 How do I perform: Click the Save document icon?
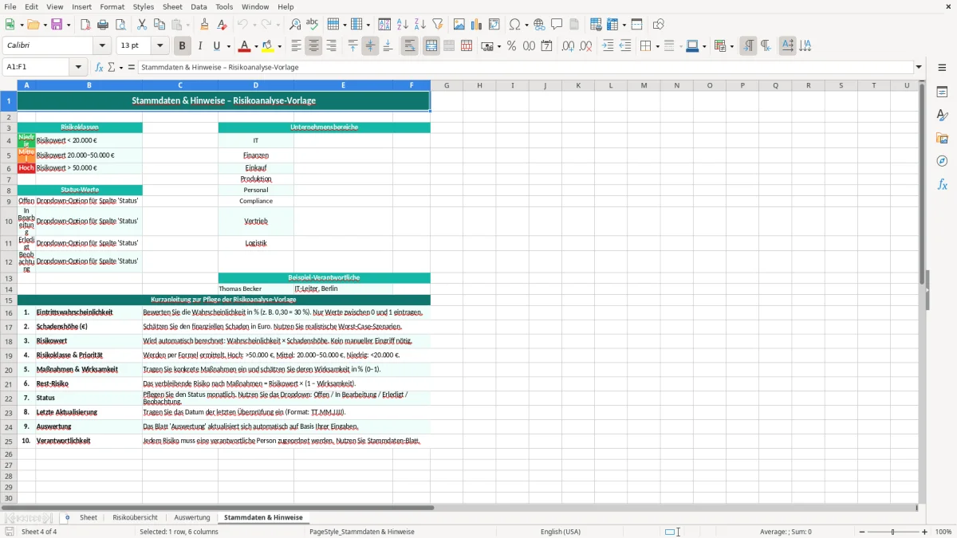57,25
